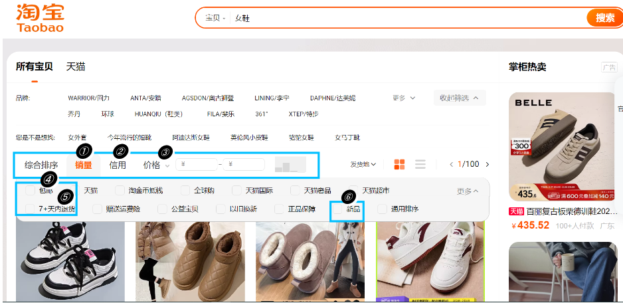Enable the 以旧换新 checkbox

[221, 209]
